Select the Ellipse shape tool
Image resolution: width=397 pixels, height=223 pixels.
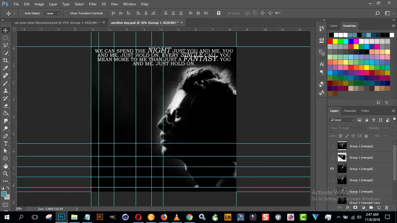coord(6,158)
